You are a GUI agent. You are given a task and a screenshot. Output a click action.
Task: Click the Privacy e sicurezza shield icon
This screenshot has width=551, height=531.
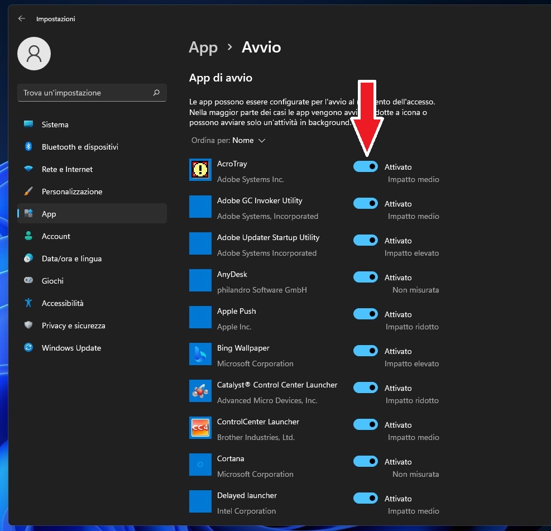point(28,325)
